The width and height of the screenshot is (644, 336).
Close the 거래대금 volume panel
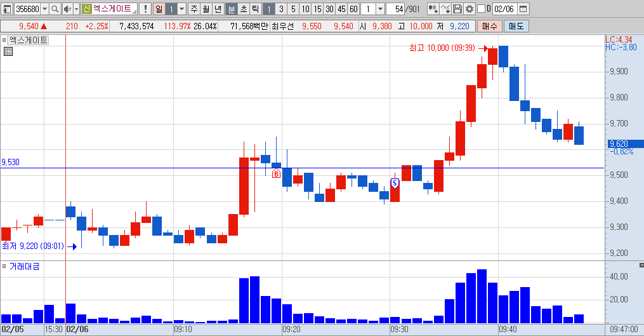coord(641,265)
